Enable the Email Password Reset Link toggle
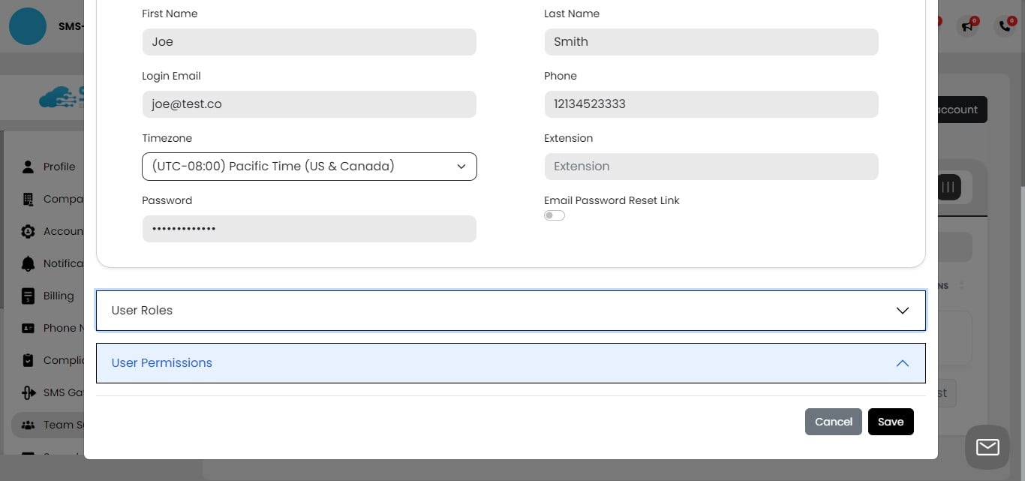The image size is (1025, 481). click(x=554, y=215)
